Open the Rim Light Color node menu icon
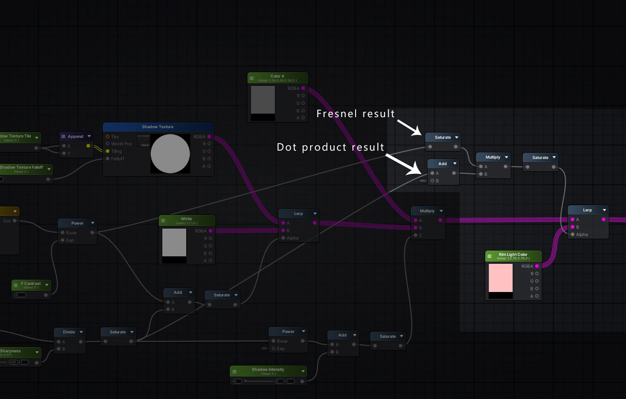The width and height of the screenshot is (626, 399). [489, 256]
